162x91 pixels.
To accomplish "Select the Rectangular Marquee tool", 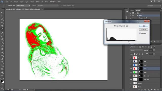I will tap(2, 16).
